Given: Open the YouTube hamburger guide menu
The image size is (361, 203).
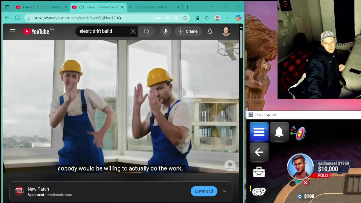Looking at the screenshot, I should [13, 31].
